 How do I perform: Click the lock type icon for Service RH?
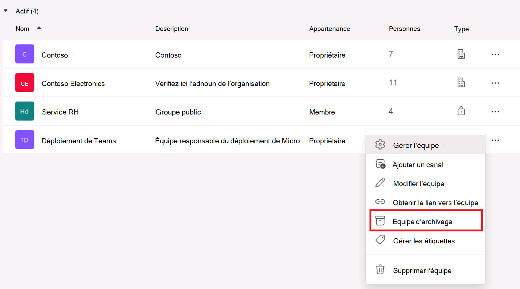(461, 111)
